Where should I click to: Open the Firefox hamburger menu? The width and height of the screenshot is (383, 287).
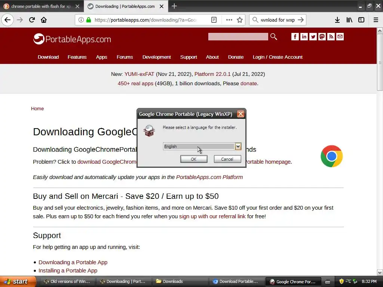376,20
